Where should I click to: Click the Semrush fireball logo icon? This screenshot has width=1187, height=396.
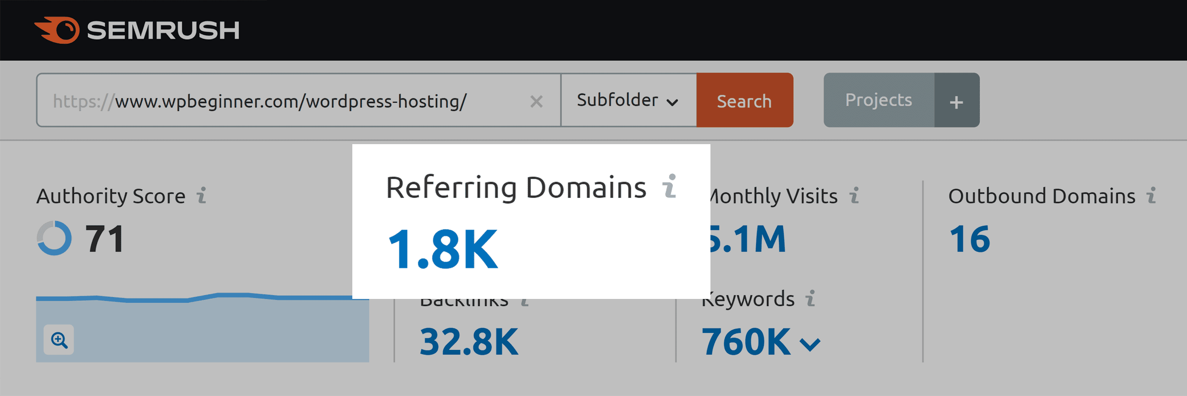57,30
